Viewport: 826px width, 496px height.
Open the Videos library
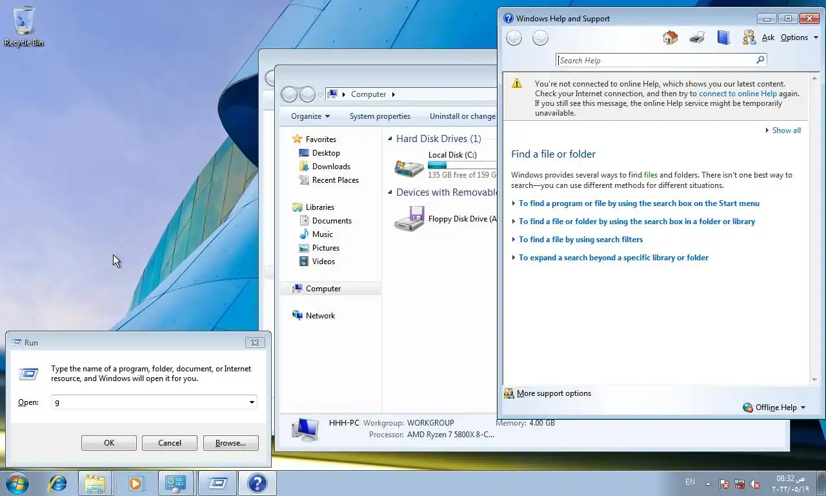[323, 262]
